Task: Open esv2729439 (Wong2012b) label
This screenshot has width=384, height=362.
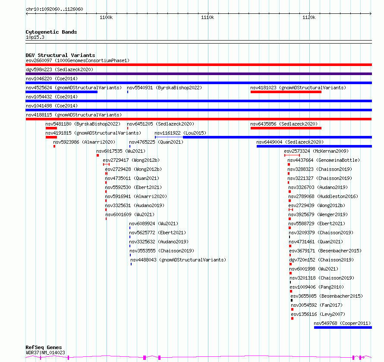Action: click(317, 205)
